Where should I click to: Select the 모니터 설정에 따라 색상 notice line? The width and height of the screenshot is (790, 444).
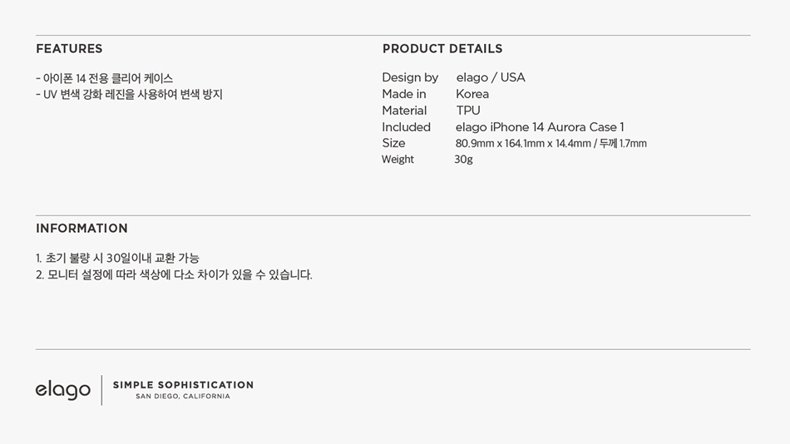174,275
